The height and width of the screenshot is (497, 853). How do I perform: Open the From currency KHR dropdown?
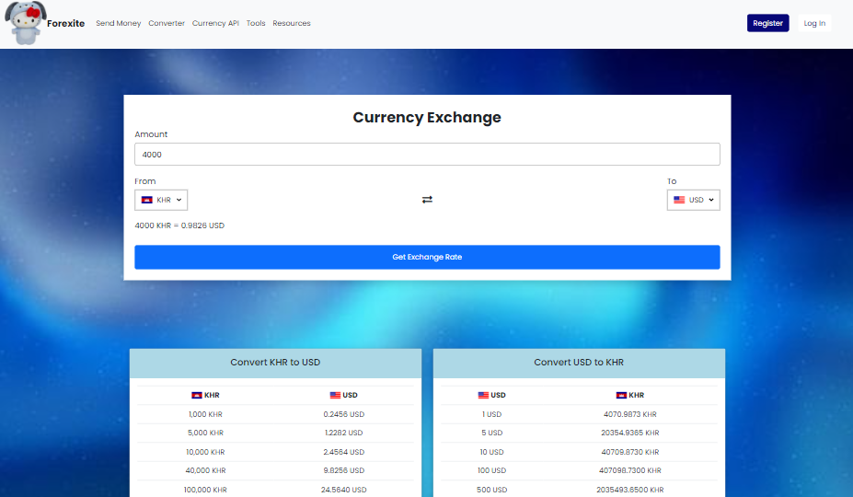[x=161, y=200]
